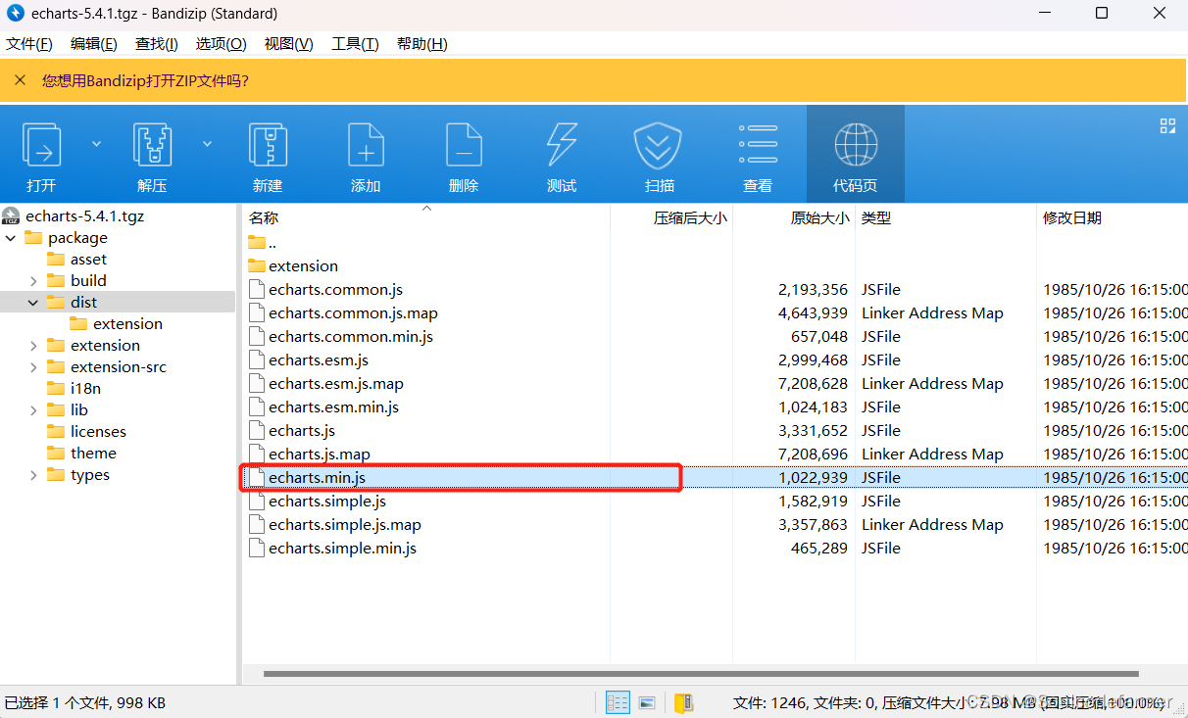
Task: Select echarts.common.js.map file
Action: (343, 312)
